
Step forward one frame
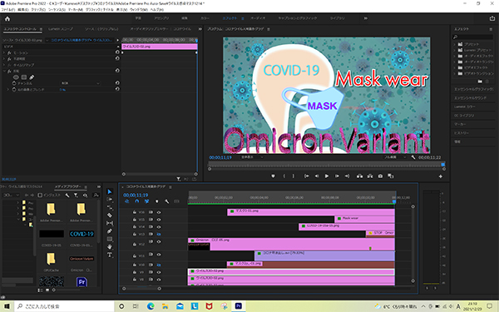(337, 176)
